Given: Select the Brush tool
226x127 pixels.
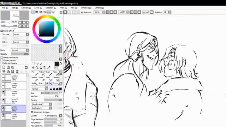Looking at the screenshot, I should click(x=49, y=73).
